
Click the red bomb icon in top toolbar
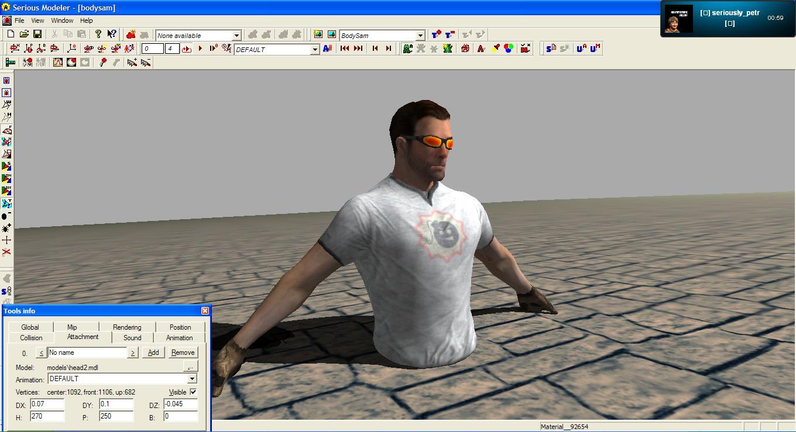coord(131,35)
